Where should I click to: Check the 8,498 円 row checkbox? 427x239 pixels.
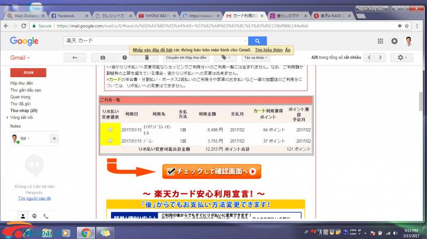click(x=110, y=129)
